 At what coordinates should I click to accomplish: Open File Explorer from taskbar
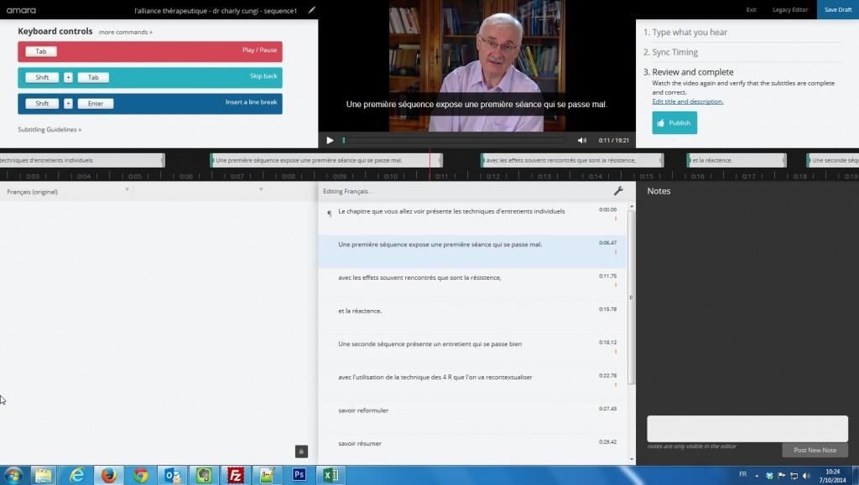click(x=44, y=475)
